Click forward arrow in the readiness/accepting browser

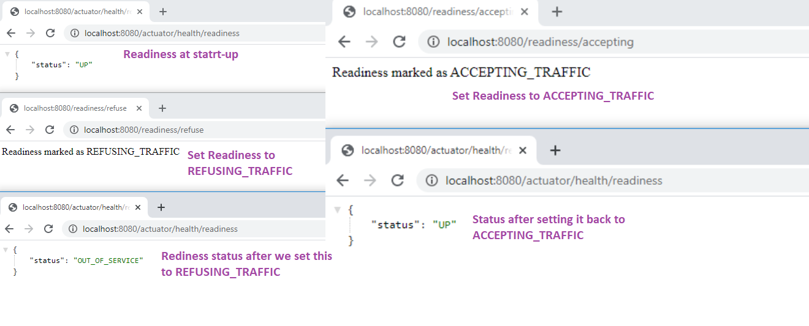click(x=372, y=42)
